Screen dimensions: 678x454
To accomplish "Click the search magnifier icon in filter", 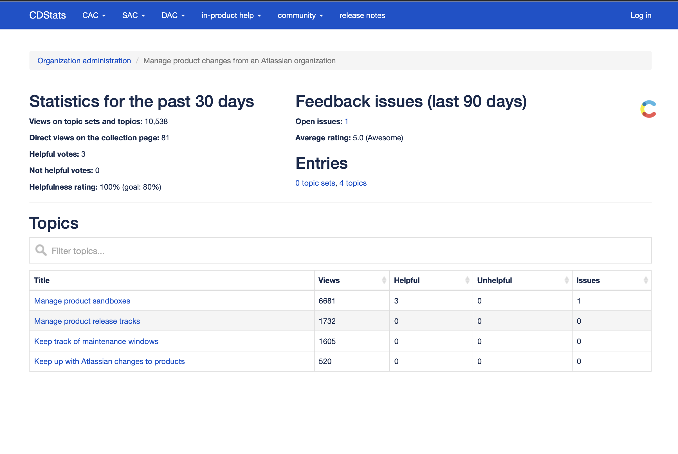I will 41,250.
